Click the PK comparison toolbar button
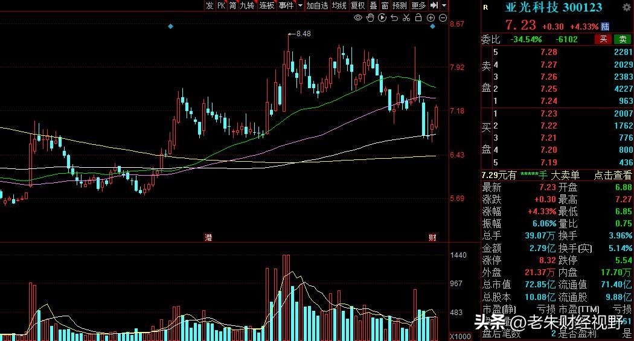This screenshot has width=634, height=341. tap(221, 5)
